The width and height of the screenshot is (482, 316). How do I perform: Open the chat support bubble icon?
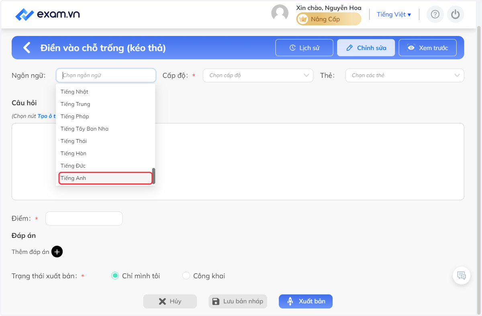click(x=462, y=276)
